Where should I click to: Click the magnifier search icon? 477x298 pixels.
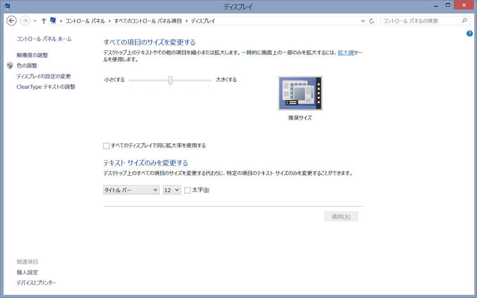click(464, 21)
